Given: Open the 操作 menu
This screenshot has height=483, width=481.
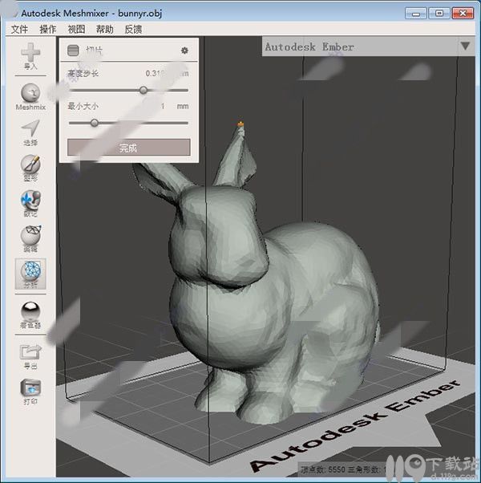Looking at the screenshot, I should [48, 29].
